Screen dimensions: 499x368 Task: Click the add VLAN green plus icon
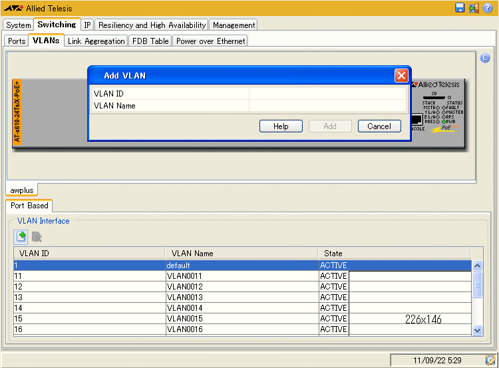tap(21, 236)
